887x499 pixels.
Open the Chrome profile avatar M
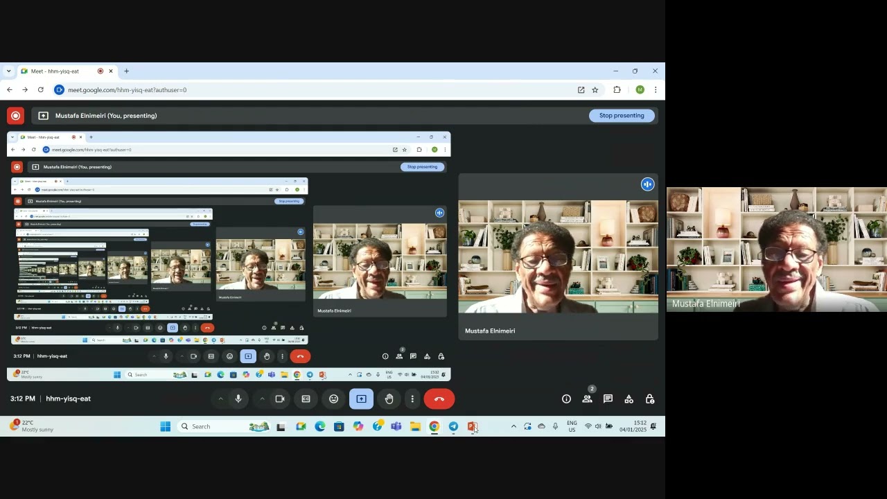[640, 90]
